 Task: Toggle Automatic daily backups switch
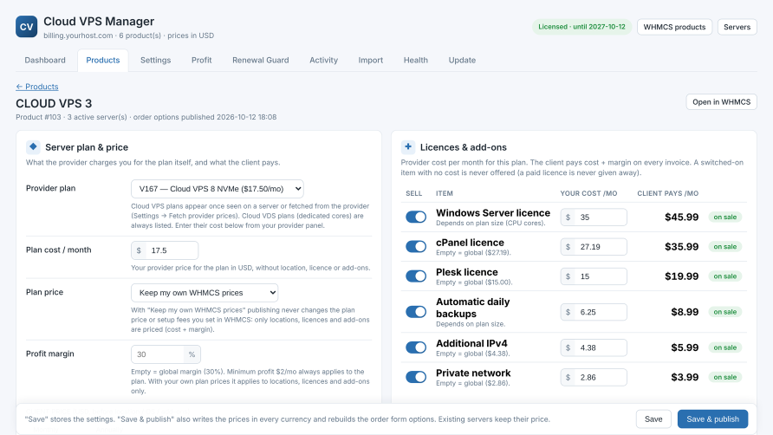(x=416, y=312)
